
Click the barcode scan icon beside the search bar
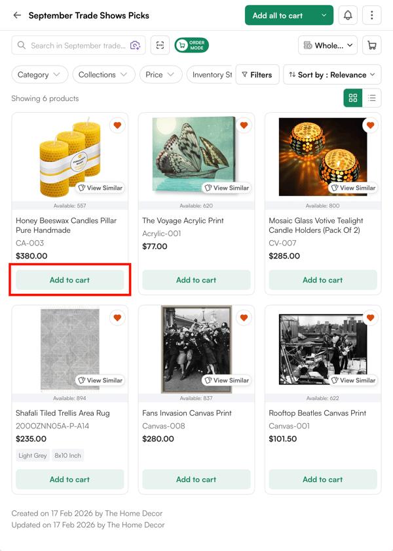(x=160, y=45)
